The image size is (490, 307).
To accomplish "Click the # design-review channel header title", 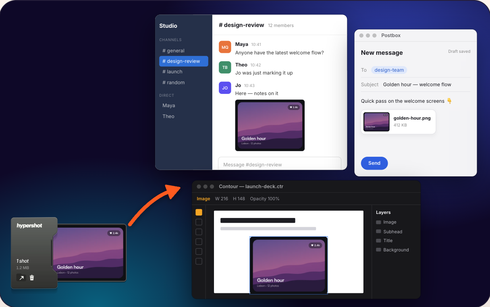I will pos(241,25).
